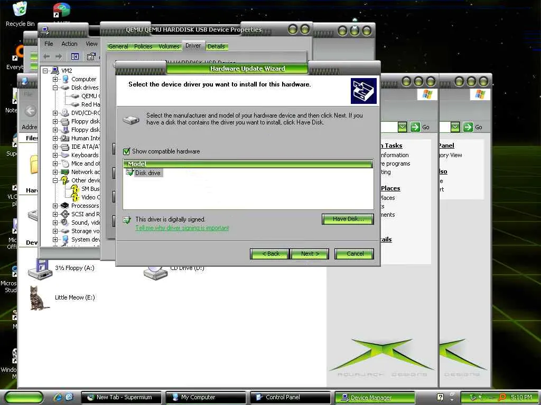Select Keyboards category icon
Image resolution: width=541 pixels, height=405 pixels.
click(x=65, y=155)
